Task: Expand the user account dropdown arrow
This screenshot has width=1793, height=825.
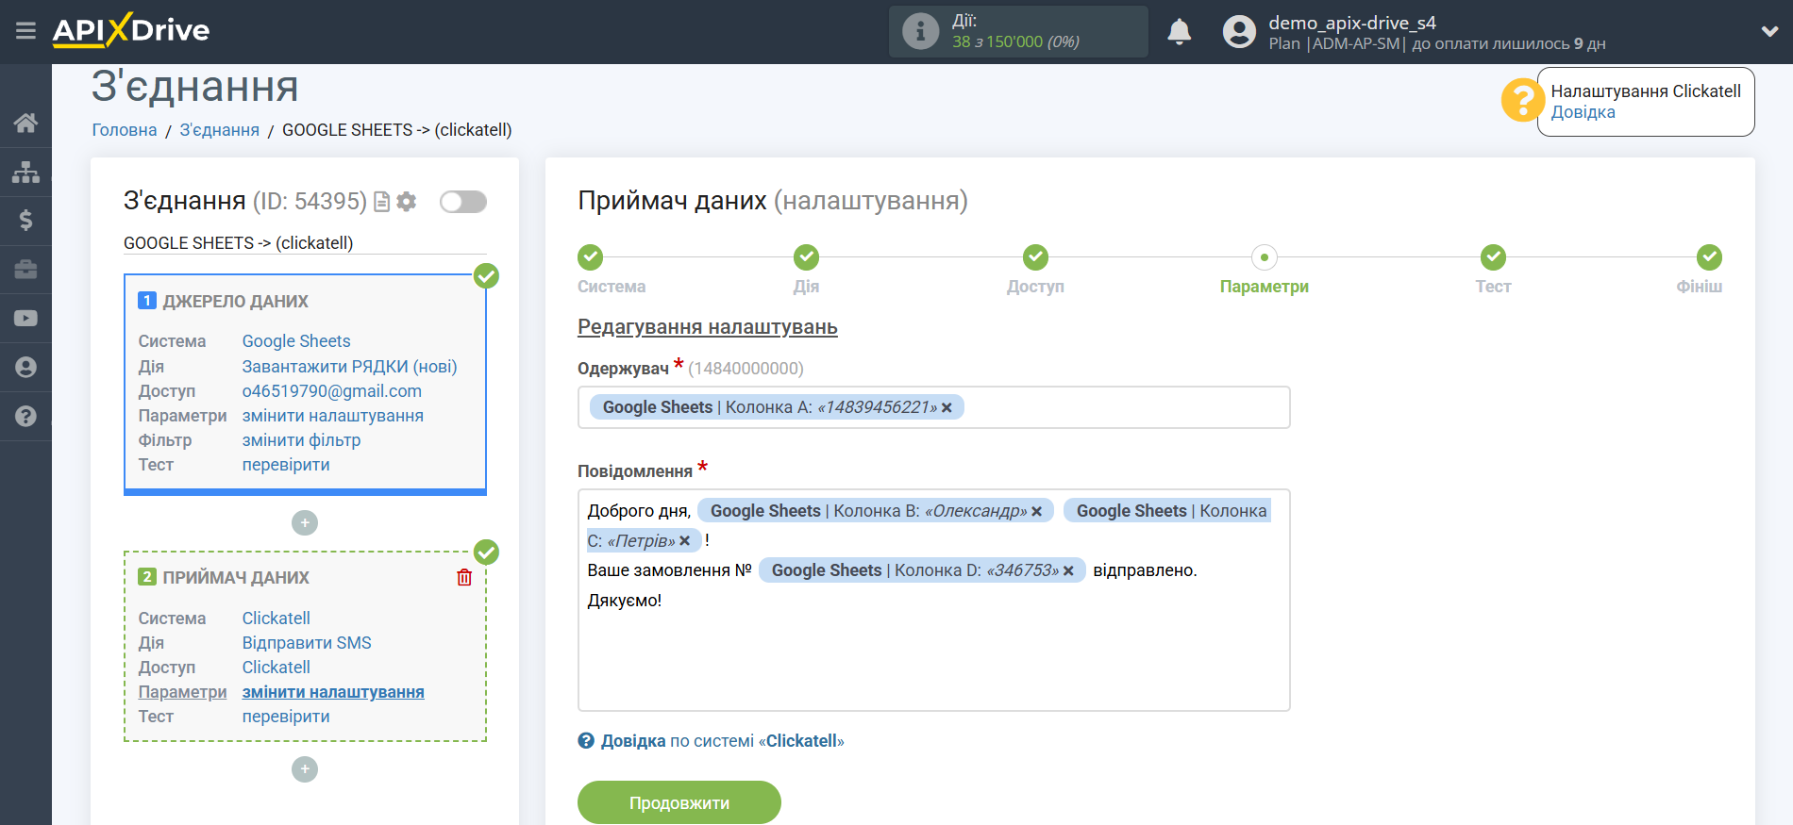Action: click(1769, 31)
